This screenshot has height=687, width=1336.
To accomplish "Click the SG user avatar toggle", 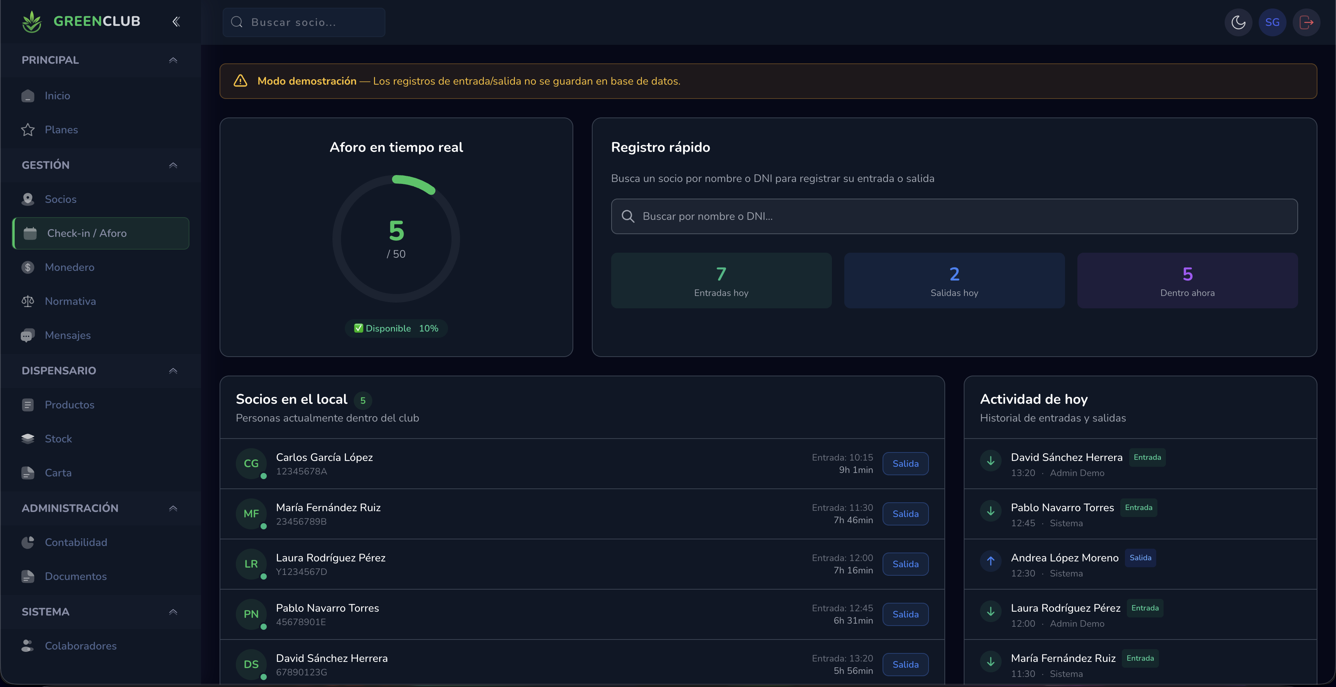I will click(1273, 22).
